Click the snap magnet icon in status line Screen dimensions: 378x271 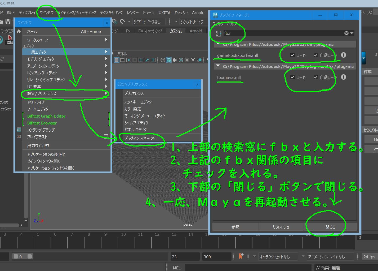(122, 21)
